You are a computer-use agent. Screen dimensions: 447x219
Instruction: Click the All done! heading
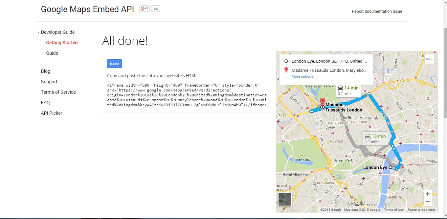[125, 41]
